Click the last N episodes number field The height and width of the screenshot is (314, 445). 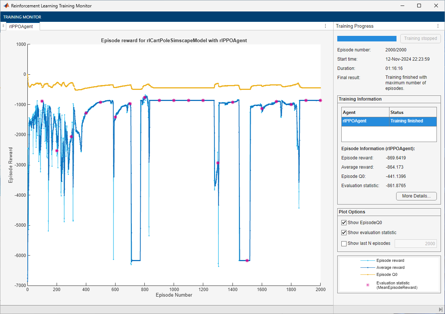coord(415,243)
